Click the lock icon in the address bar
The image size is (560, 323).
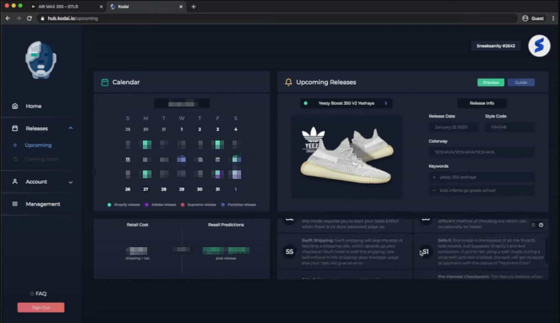(42, 18)
